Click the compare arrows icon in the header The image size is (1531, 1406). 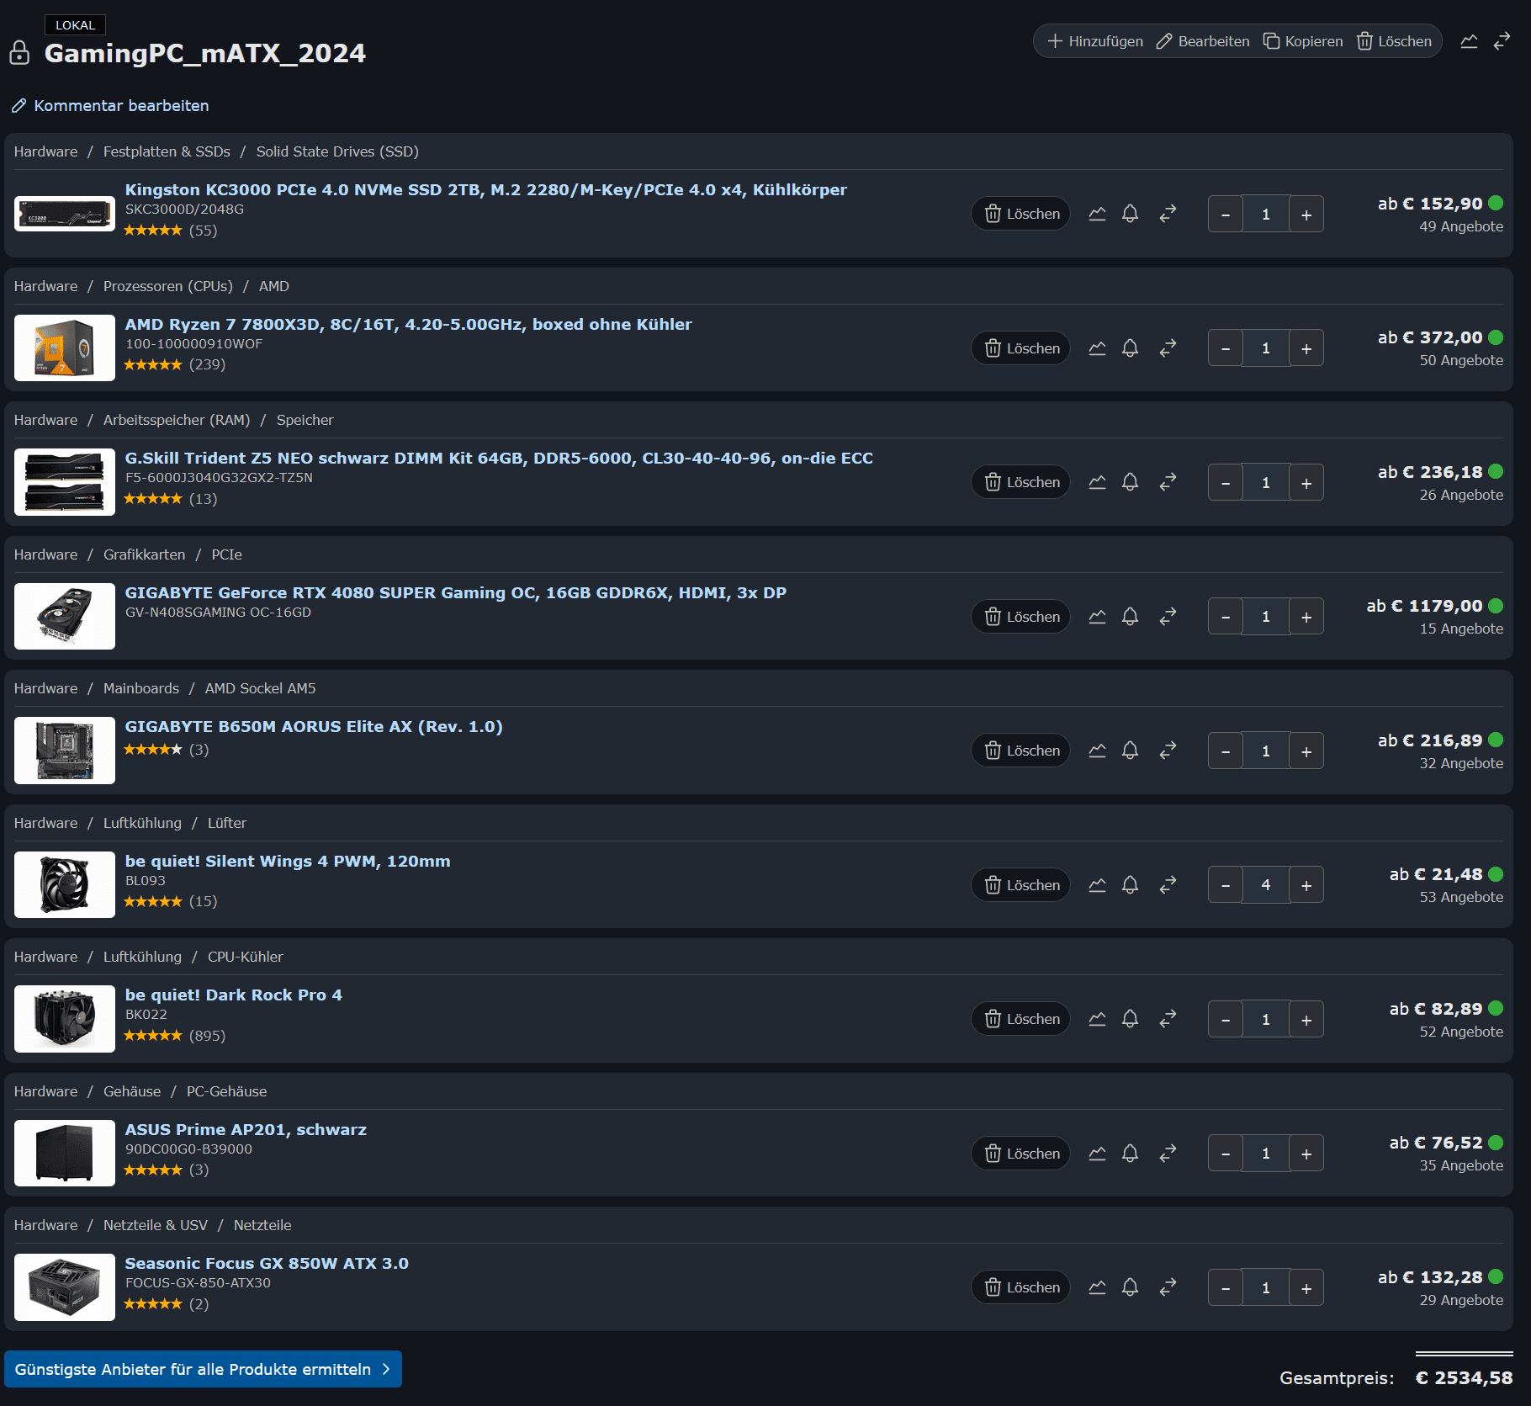[x=1502, y=41]
